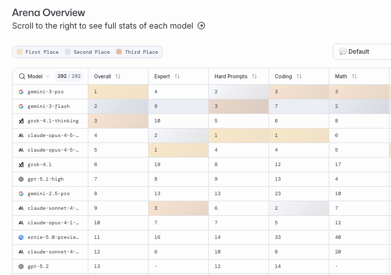Click the Google logo next to gemini-3-flash
391x275 pixels.
coord(21,106)
